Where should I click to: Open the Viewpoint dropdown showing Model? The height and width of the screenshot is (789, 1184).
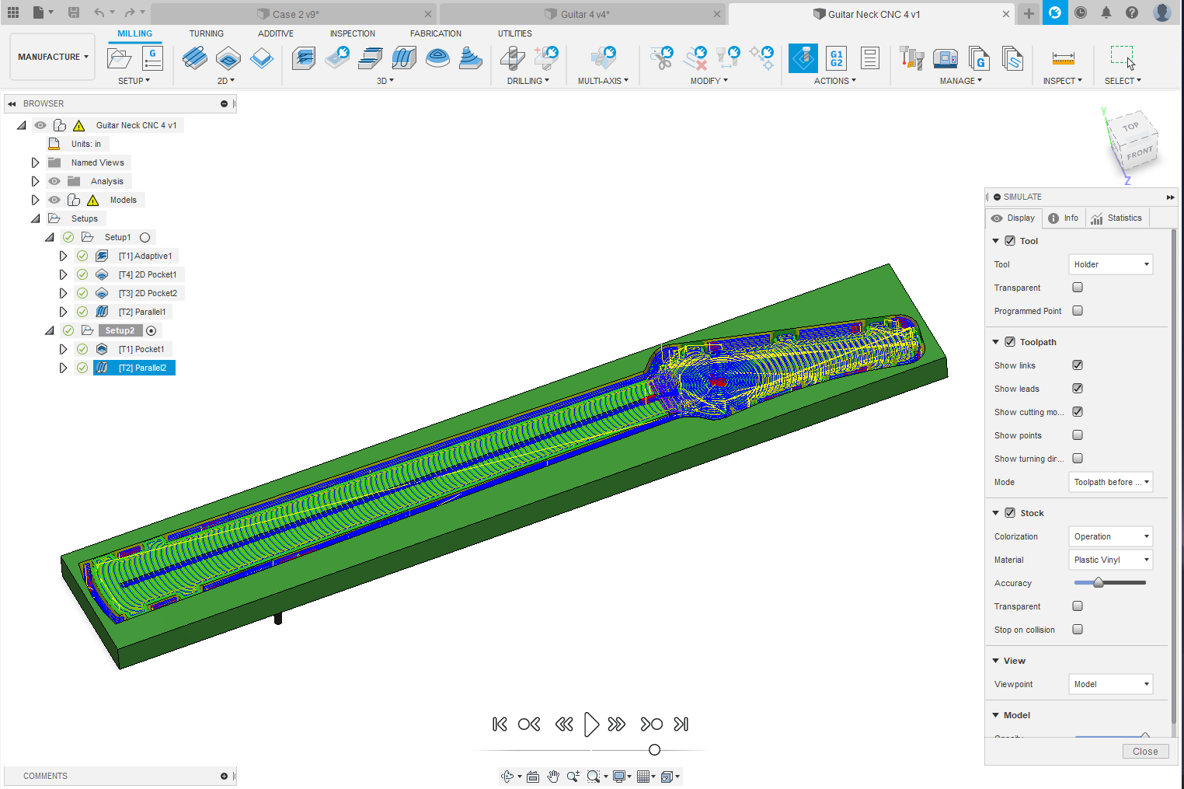pos(1110,684)
